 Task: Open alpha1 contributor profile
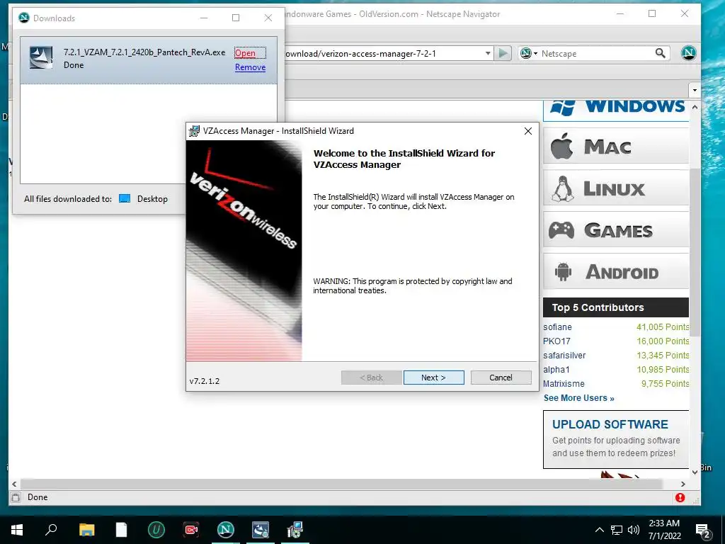(x=556, y=370)
